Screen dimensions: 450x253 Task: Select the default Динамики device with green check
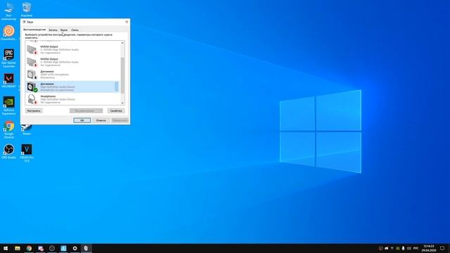[x=72, y=87]
